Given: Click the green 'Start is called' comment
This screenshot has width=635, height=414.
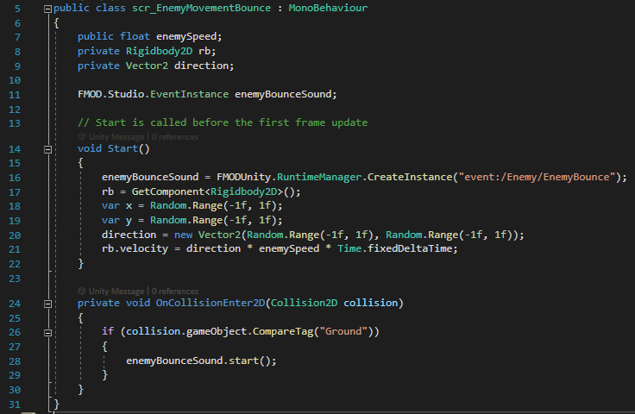Looking at the screenshot, I should (x=223, y=122).
